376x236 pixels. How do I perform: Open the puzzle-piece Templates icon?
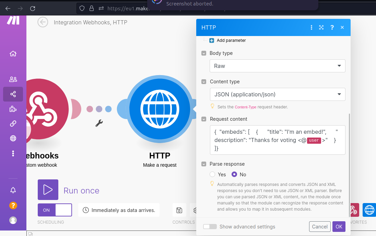click(13, 109)
